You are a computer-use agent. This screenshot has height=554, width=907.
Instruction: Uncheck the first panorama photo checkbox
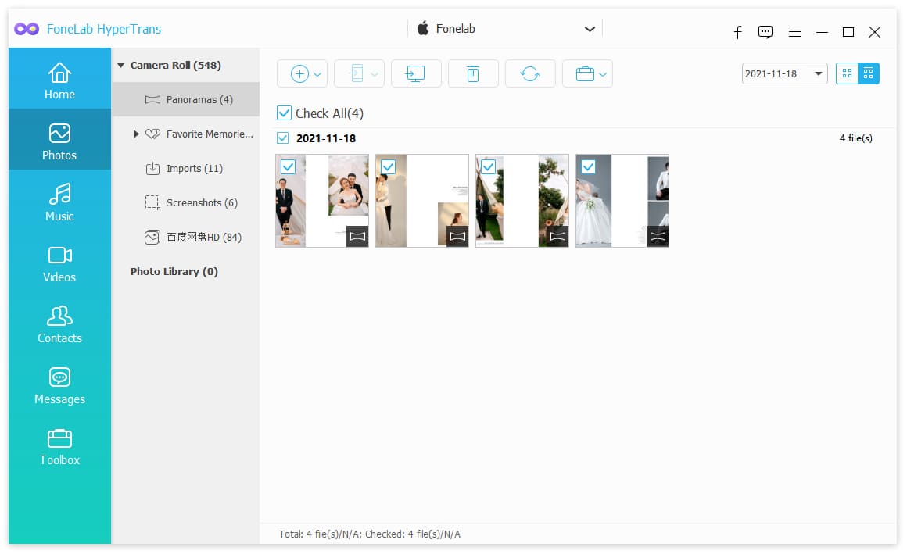click(x=288, y=167)
